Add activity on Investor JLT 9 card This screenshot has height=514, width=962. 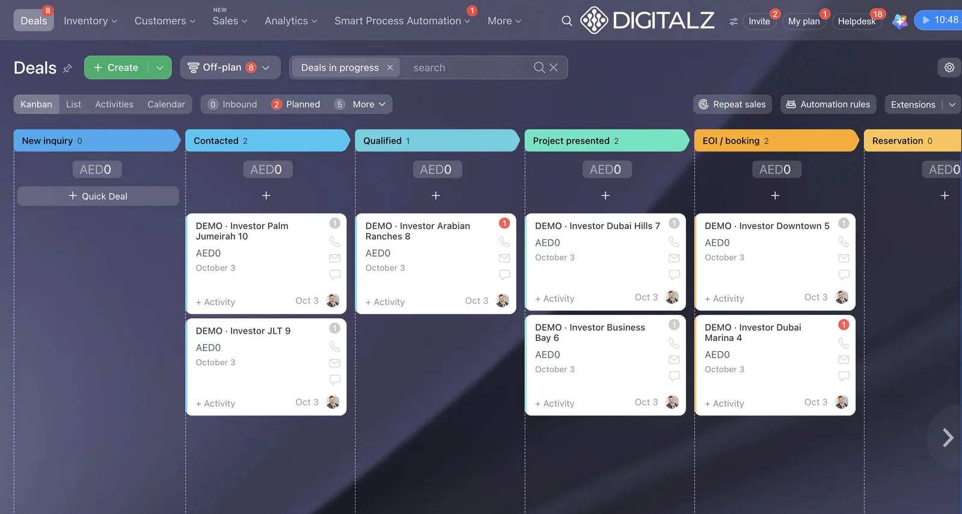[x=215, y=403]
